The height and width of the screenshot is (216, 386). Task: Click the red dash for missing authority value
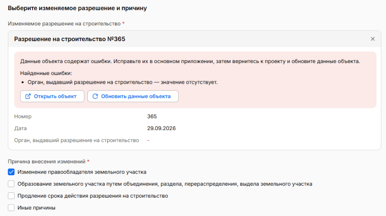tap(148, 140)
